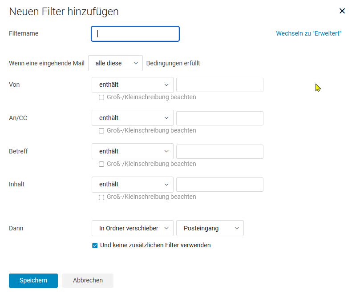This screenshot has height=294, width=352.
Task: Enable case sensitivity for Von
Action: point(101,97)
